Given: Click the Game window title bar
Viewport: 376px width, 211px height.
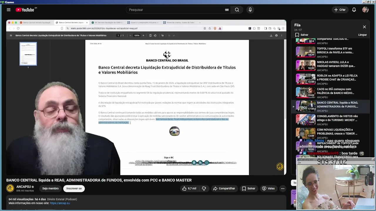Looking at the screenshot, I should coord(188,2).
